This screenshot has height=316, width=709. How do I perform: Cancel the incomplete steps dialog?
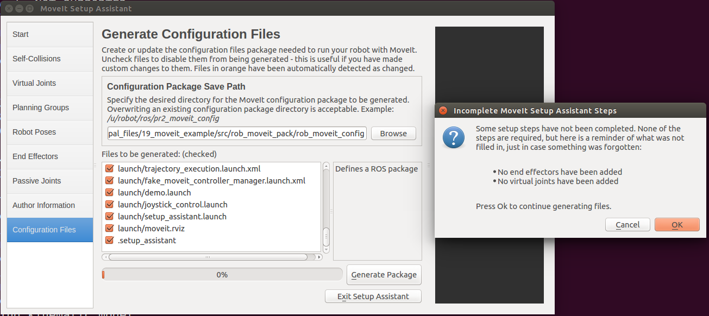628,225
